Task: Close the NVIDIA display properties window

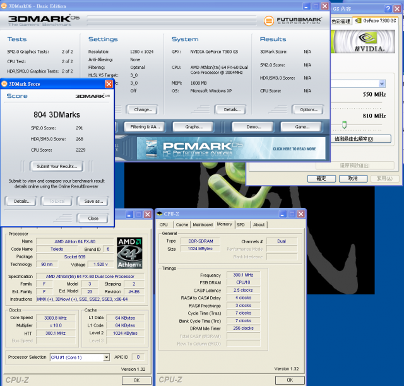Action: 397,9
